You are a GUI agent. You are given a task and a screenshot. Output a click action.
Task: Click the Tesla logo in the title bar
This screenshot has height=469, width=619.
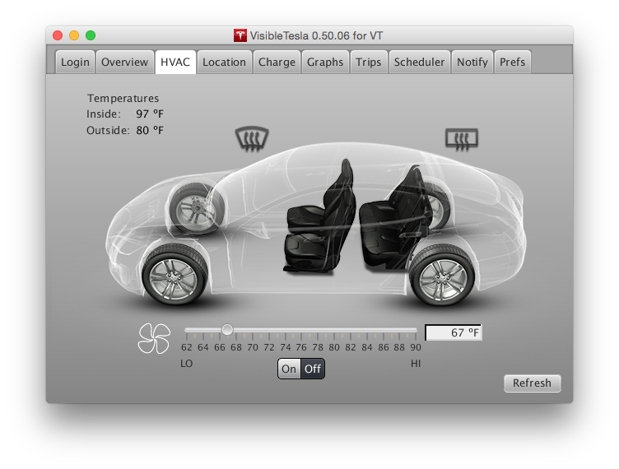(x=240, y=35)
